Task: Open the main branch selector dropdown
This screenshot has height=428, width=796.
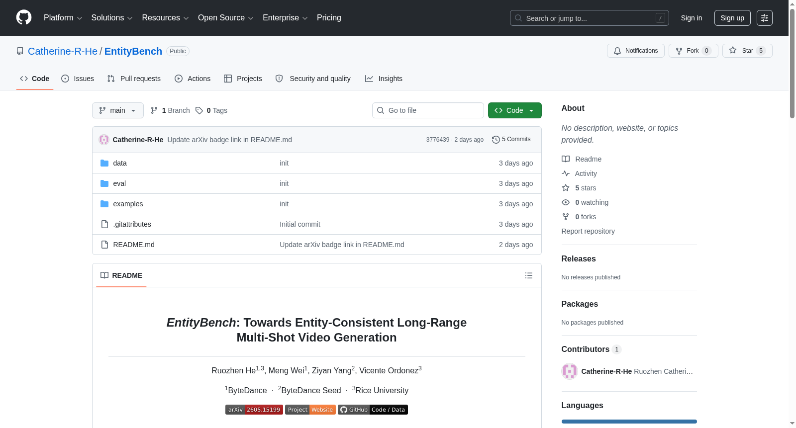Action: [118, 110]
